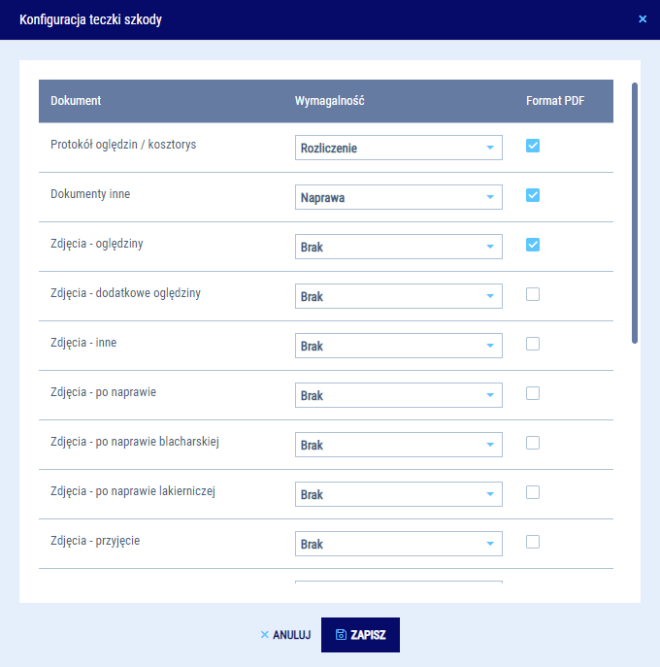The height and width of the screenshot is (667, 660).
Task: Click the ZAPISZ save button
Action: (x=360, y=635)
